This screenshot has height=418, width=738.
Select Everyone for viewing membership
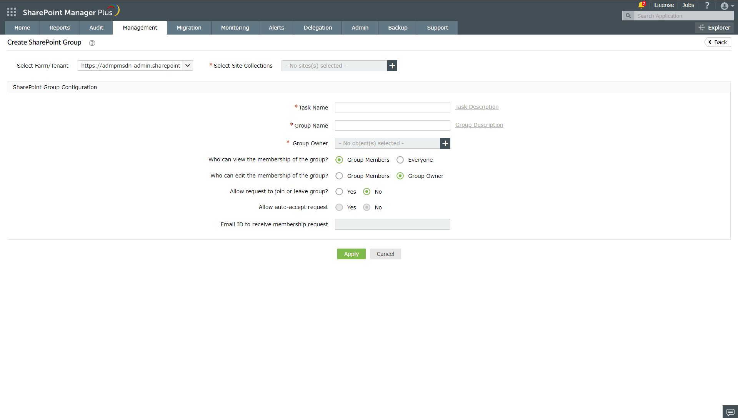(400, 160)
